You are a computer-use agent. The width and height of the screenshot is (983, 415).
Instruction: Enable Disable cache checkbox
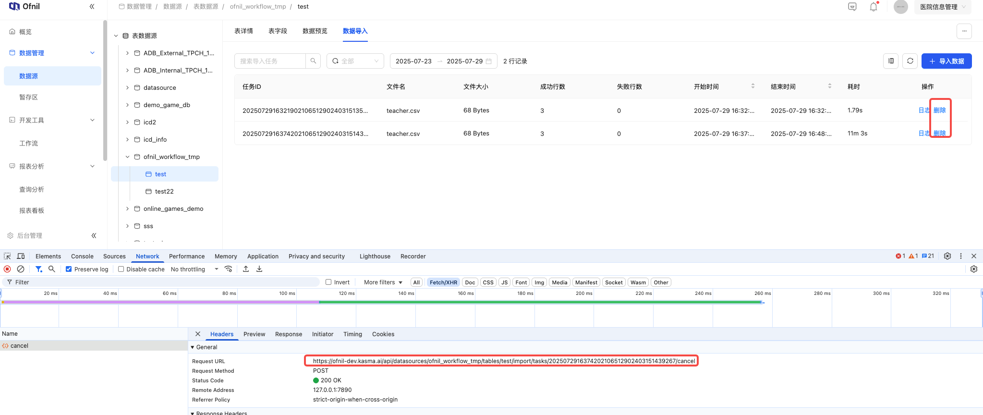(121, 269)
